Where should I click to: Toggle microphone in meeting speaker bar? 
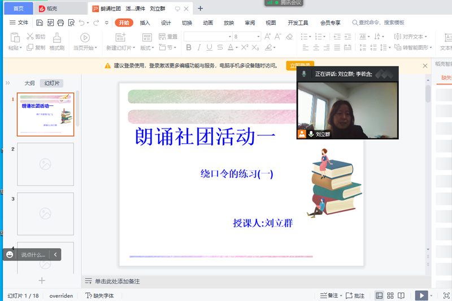pos(304,74)
